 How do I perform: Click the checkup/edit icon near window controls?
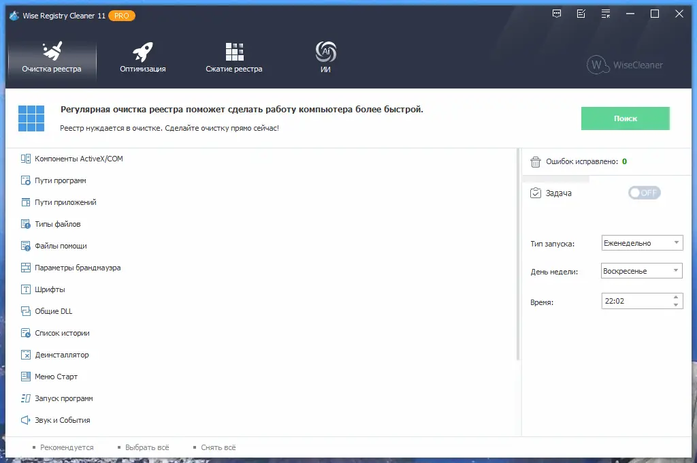pos(581,13)
